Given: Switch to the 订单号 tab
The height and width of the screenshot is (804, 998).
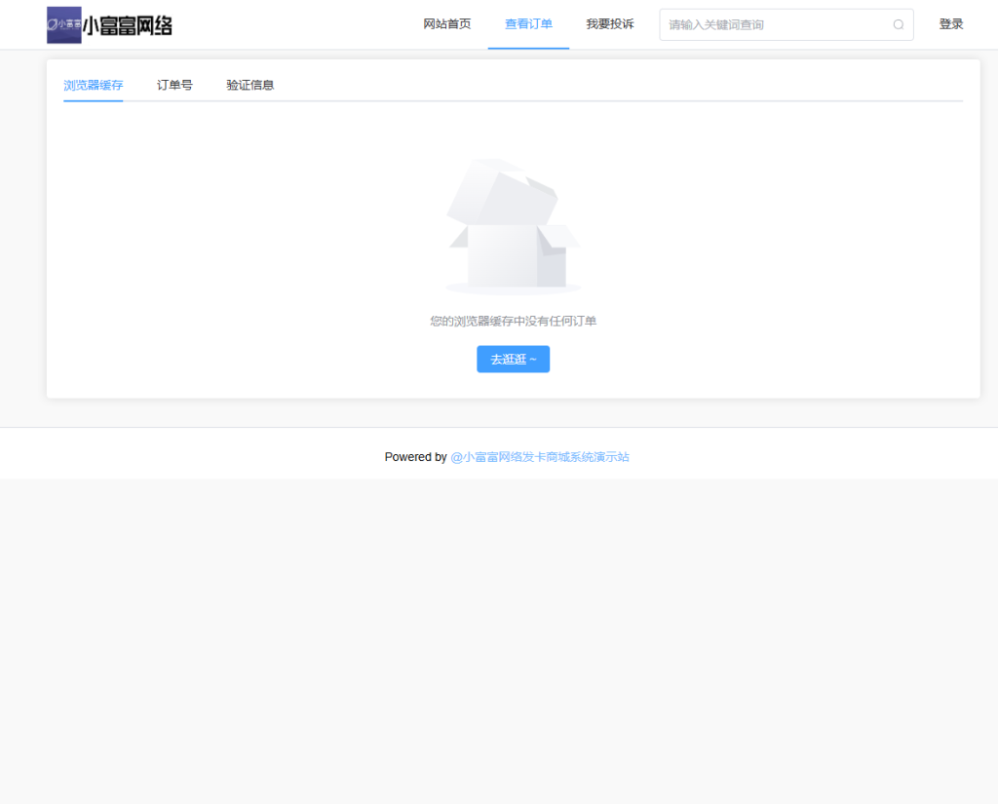Looking at the screenshot, I should (173, 85).
